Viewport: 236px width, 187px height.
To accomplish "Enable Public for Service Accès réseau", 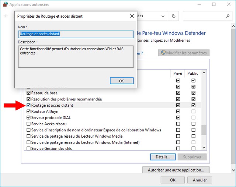I will [193, 124].
